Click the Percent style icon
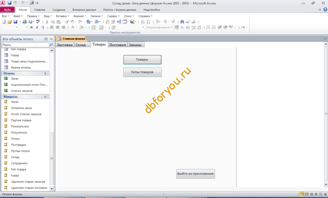Image resolution: width=328 pixels, height=198 pixels. click(x=182, y=27)
